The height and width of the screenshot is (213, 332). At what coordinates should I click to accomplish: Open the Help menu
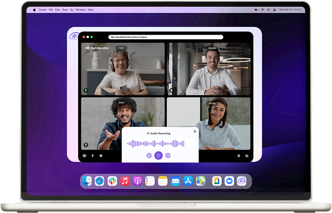[91, 10]
